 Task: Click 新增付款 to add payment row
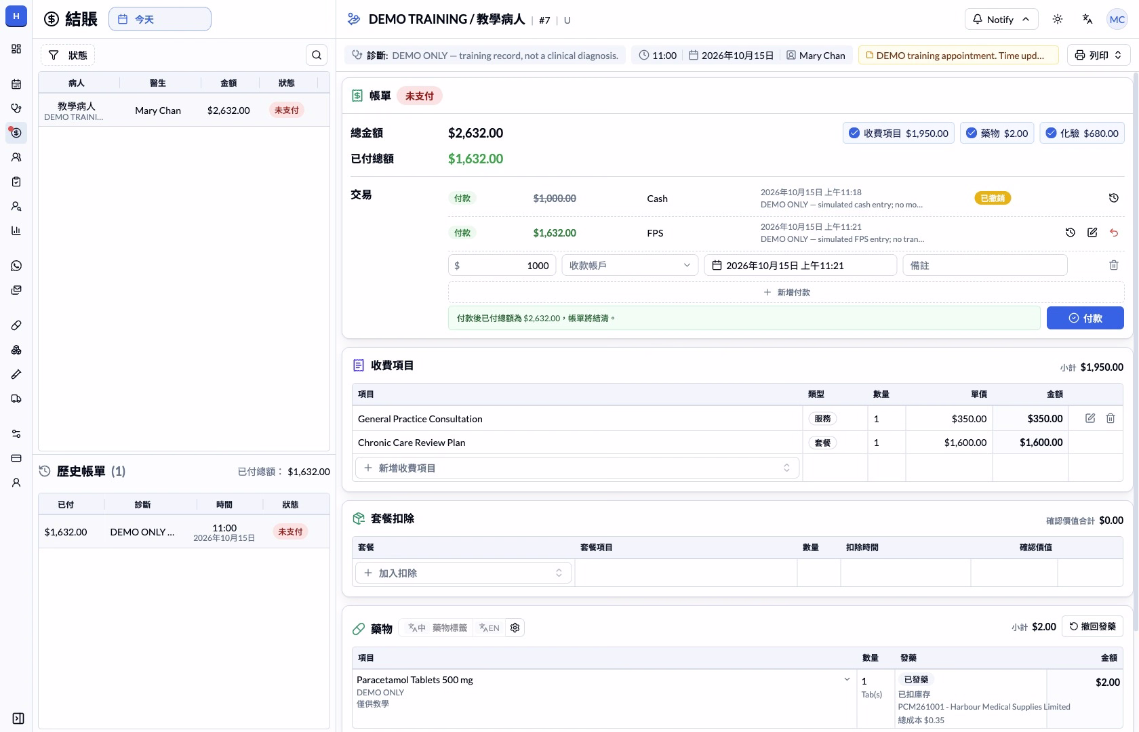pos(786,292)
